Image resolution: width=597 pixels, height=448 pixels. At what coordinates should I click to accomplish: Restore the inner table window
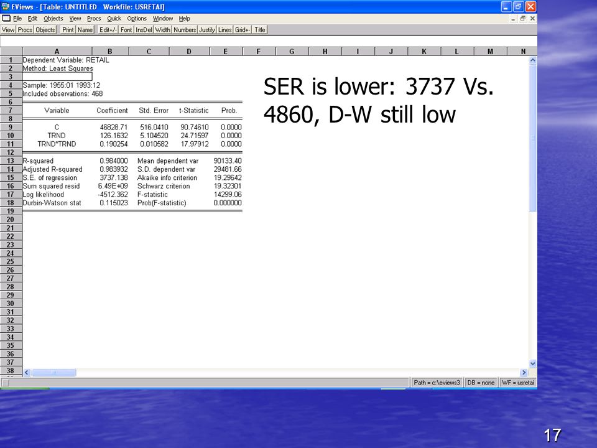tap(523, 18)
